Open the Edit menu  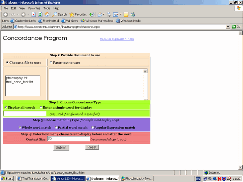coord(13,8)
